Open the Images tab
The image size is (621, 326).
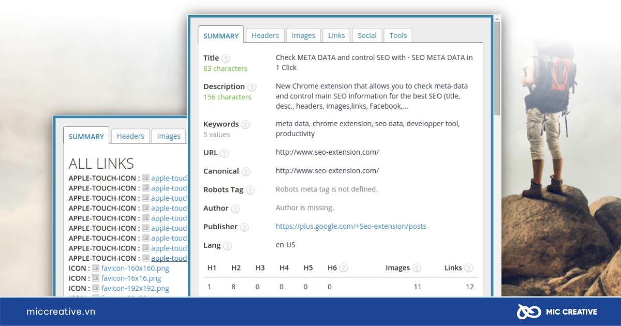303,35
